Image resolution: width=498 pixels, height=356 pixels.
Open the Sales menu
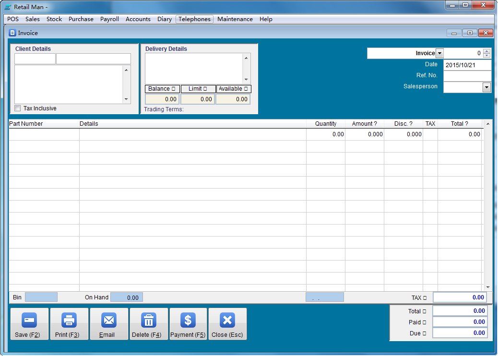[33, 19]
